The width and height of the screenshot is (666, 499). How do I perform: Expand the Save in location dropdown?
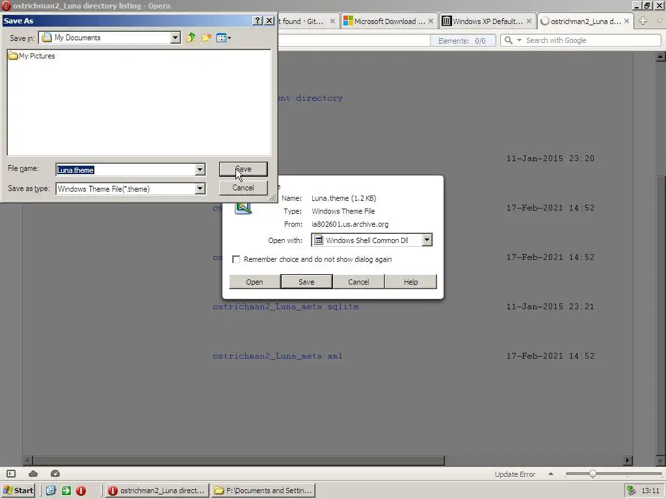176,38
